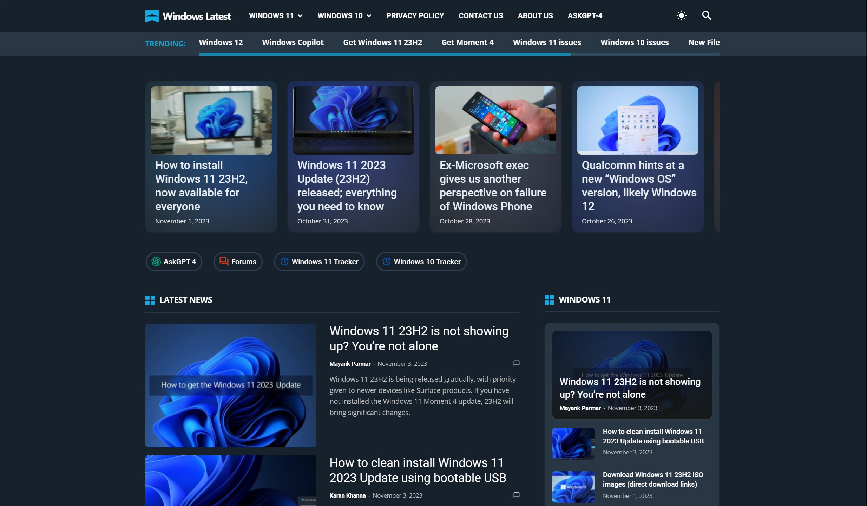Image resolution: width=867 pixels, height=506 pixels.
Task: Click the Forums pill button
Action: pyautogui.click(x=238, y=261)
